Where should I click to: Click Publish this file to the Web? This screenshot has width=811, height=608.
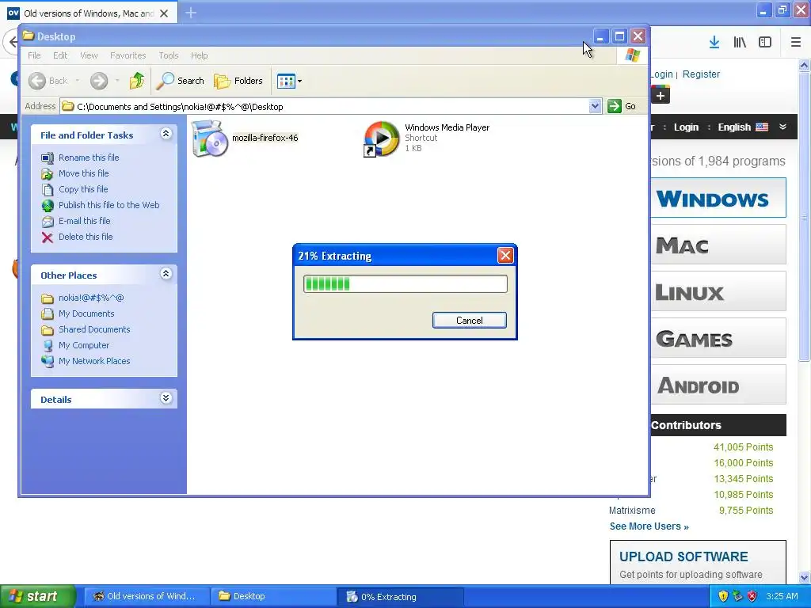tap(109, 205)
